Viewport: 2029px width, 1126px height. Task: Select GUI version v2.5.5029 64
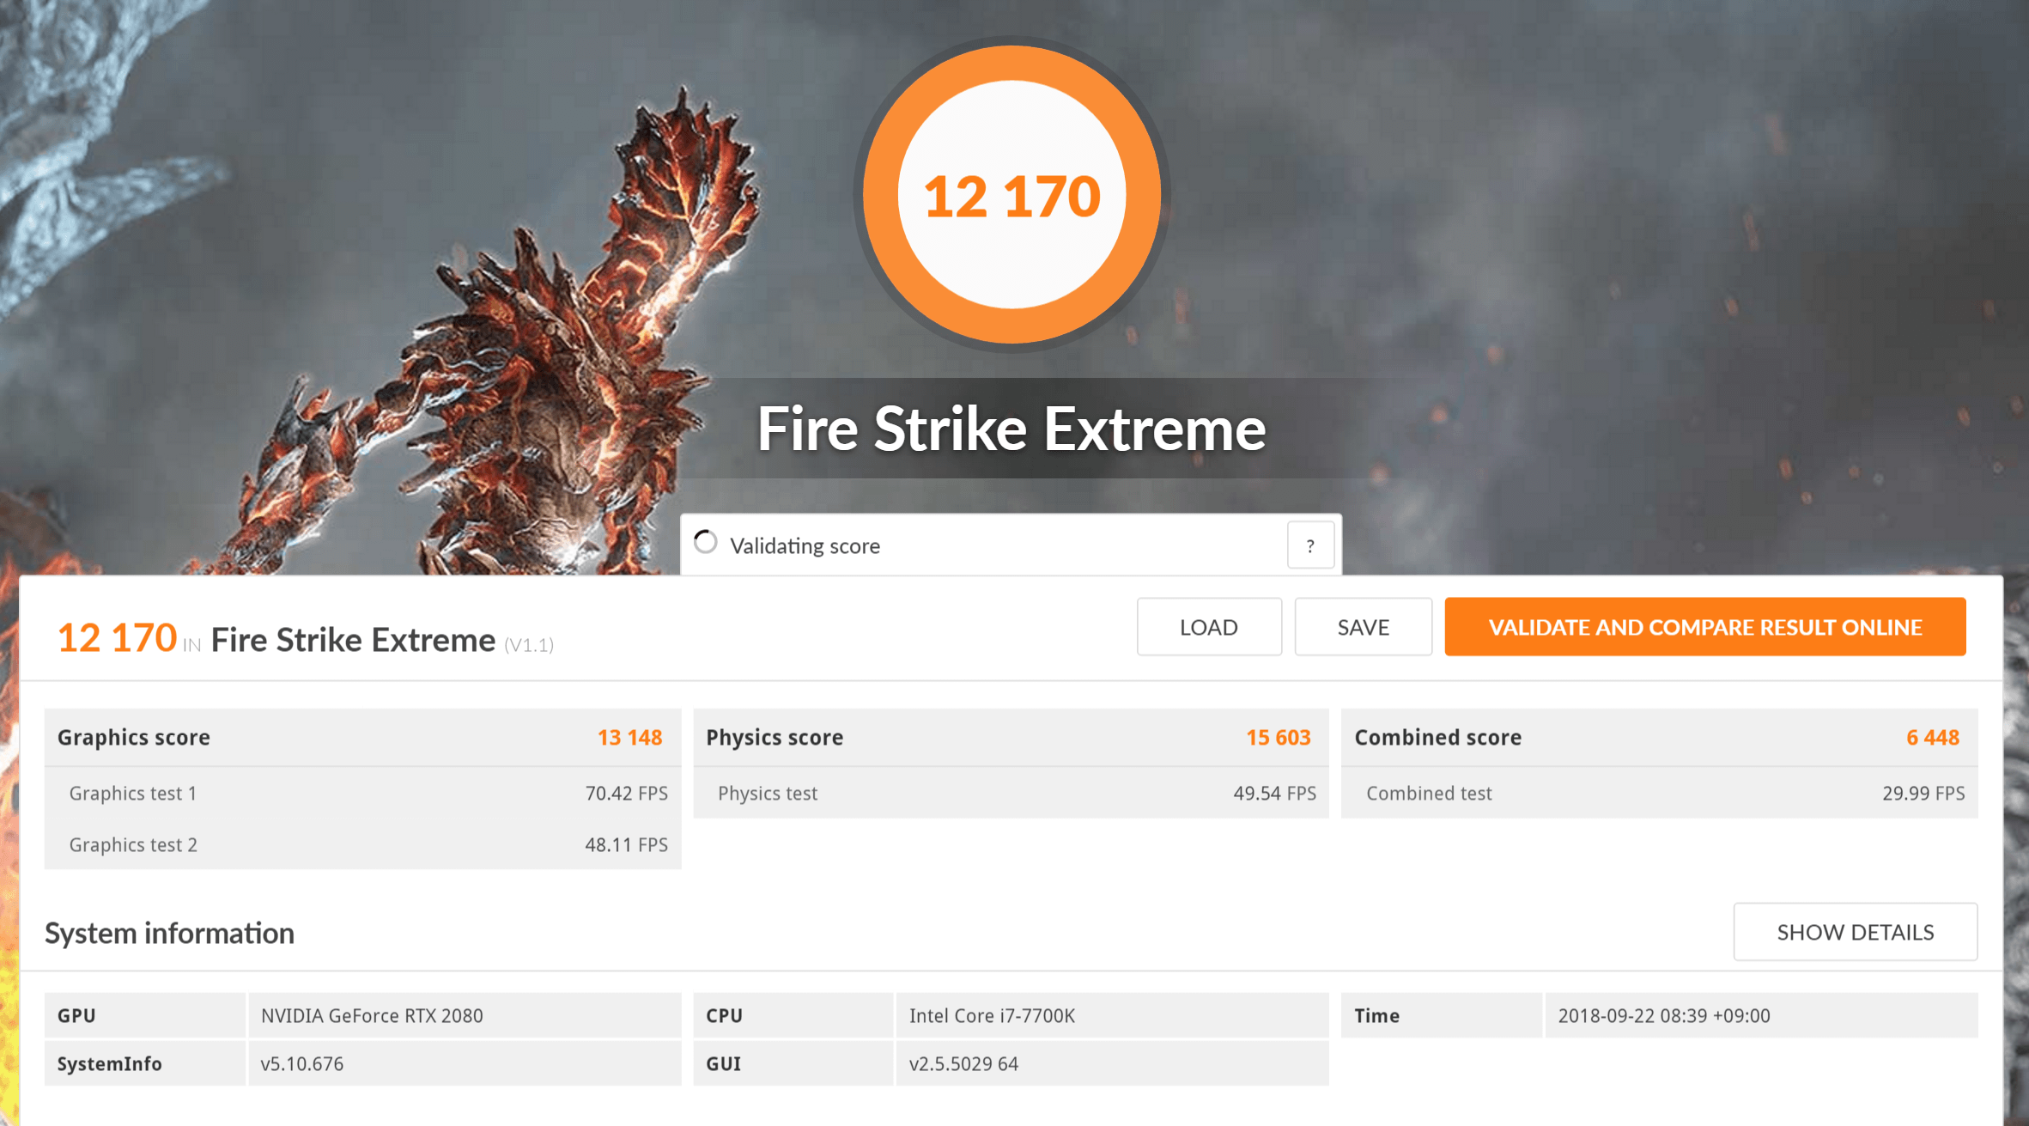[x=963, y=1064]
